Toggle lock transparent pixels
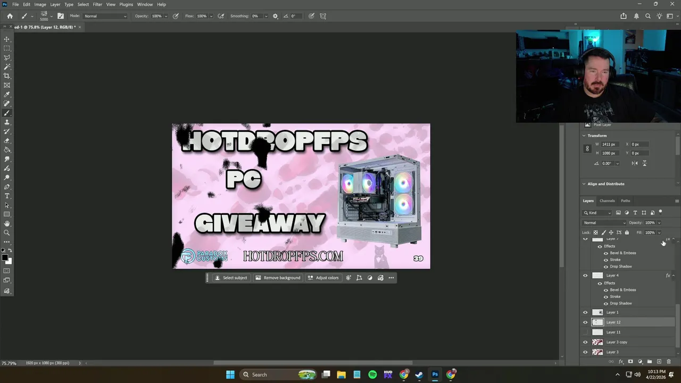The image size is (681, 383). 595,232
